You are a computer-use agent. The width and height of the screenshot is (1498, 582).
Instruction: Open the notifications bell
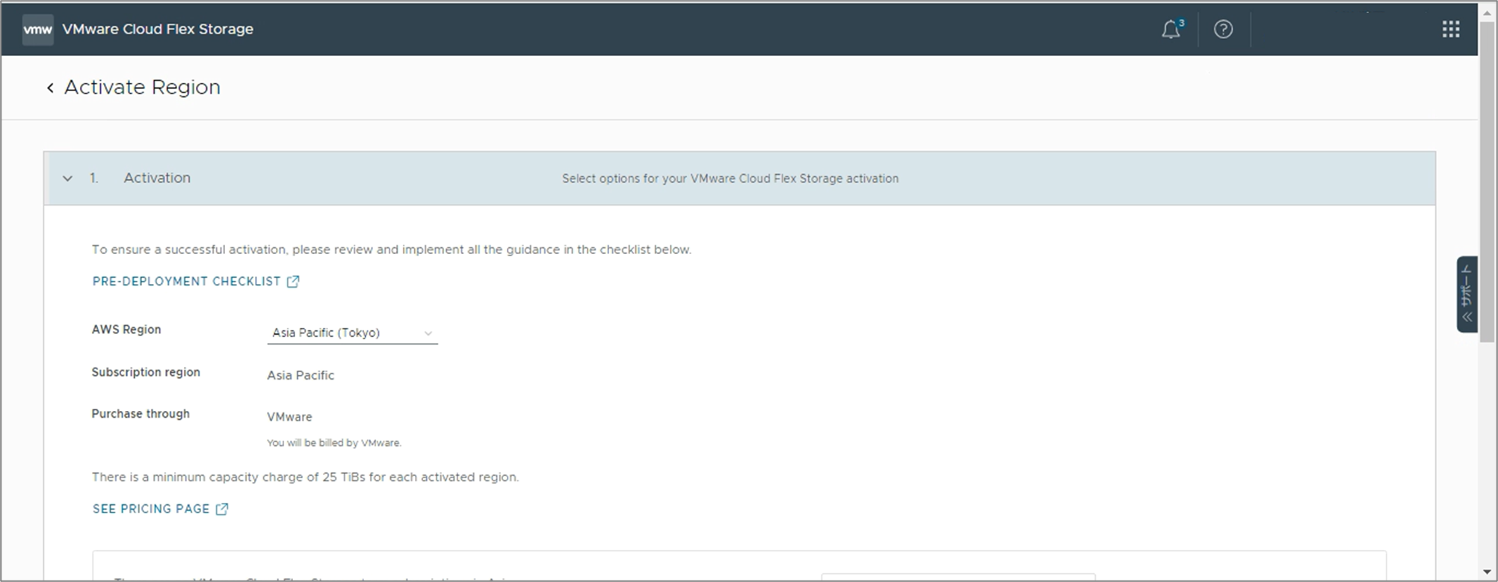coord(1171,29)
